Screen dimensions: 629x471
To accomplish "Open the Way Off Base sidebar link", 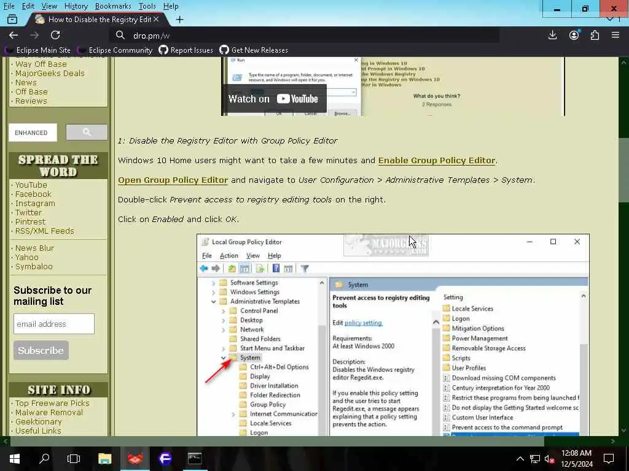I will click(x=41, y=64).
